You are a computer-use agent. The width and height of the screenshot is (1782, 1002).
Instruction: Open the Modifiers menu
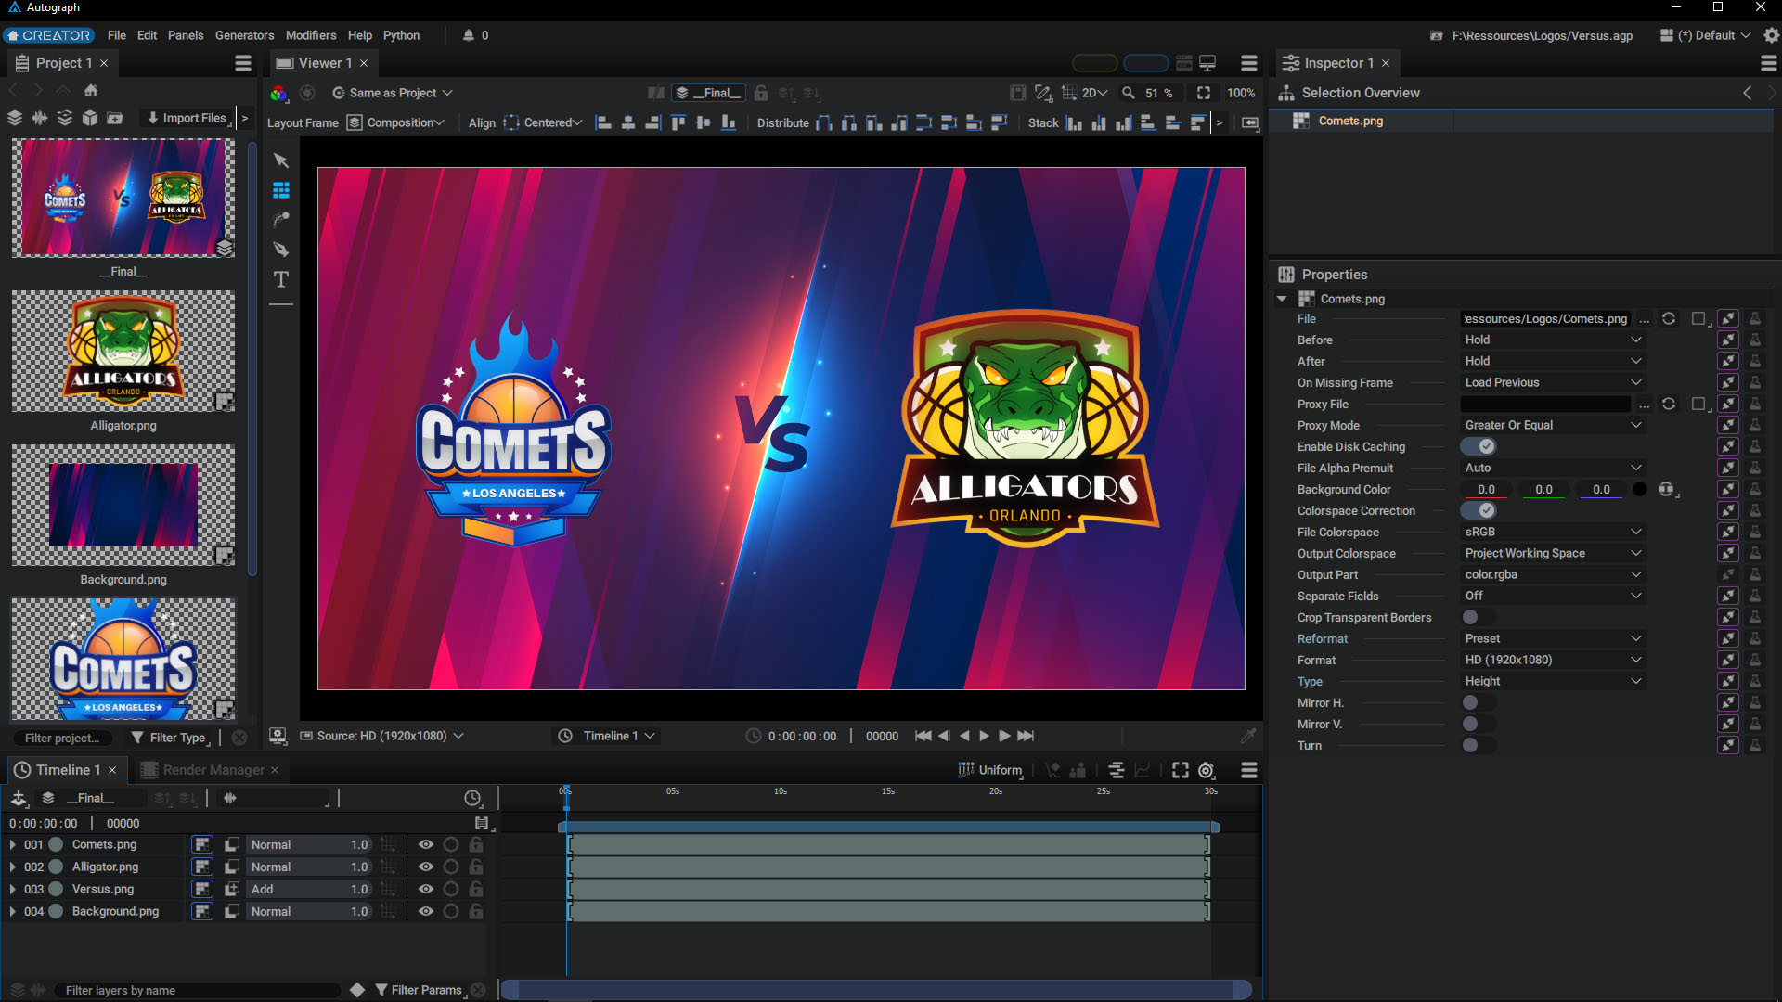[x=311, y=35]
